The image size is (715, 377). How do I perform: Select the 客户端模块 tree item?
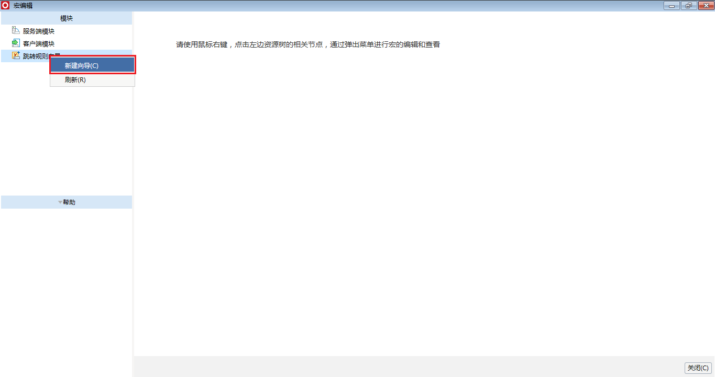click(39, 44)
